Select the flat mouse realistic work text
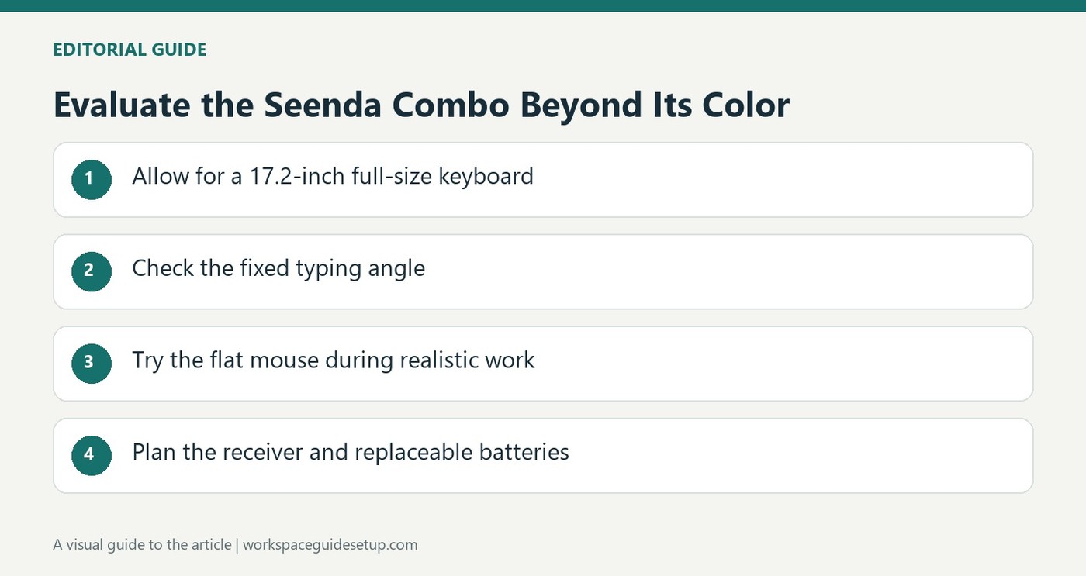The height and width of the screenshot is (576, 1086). (334, 361)
